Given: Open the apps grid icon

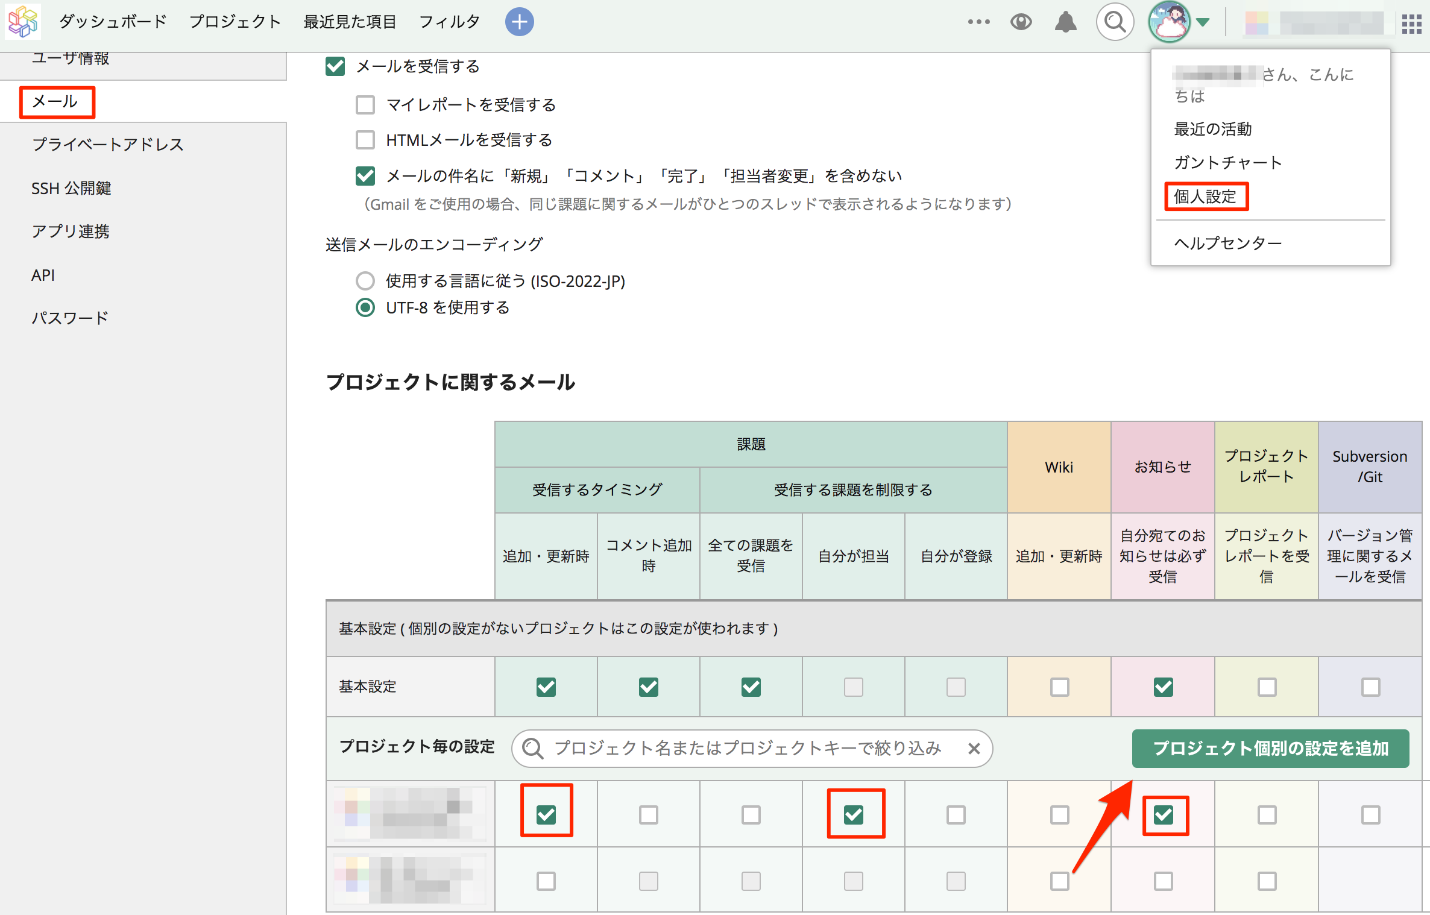Looking at the screenshot, I should [x=1411, y=24].
